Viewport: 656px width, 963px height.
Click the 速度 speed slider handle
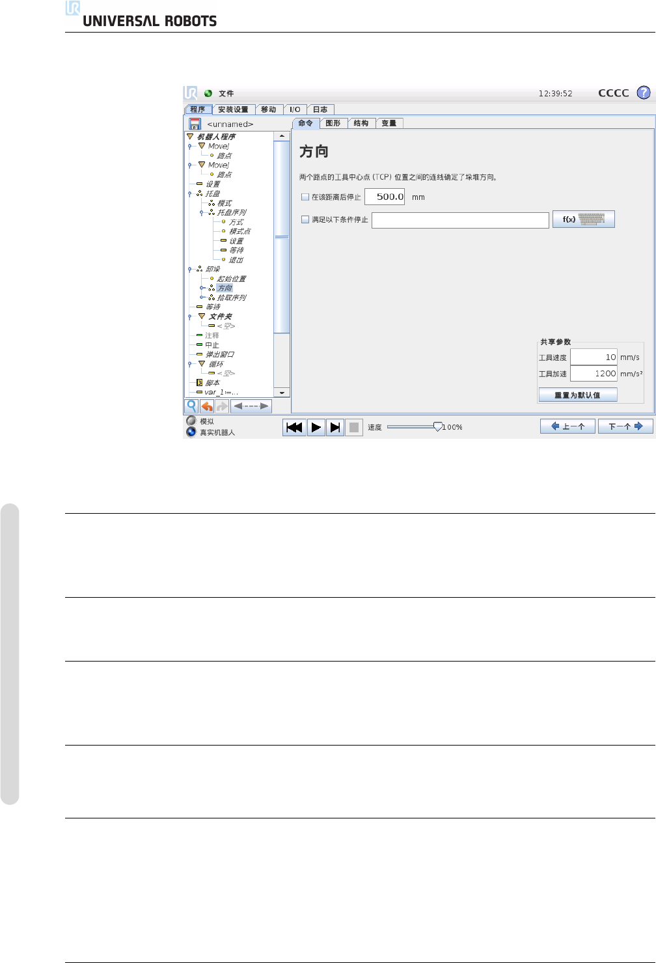pos(438,427)
